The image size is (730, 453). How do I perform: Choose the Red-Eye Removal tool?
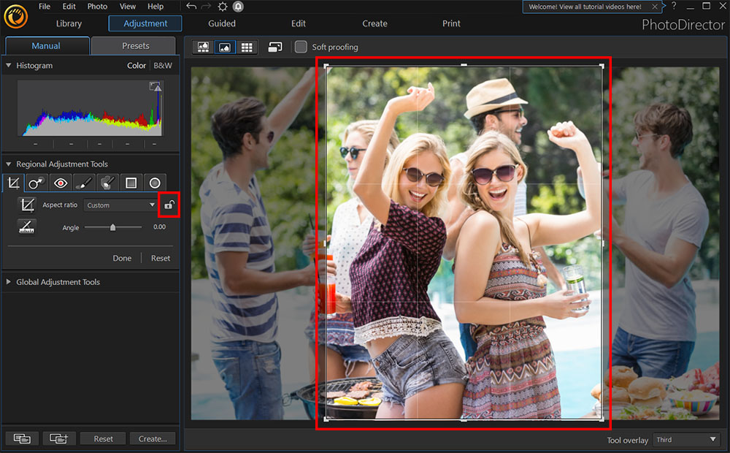[x=61, y=183]
